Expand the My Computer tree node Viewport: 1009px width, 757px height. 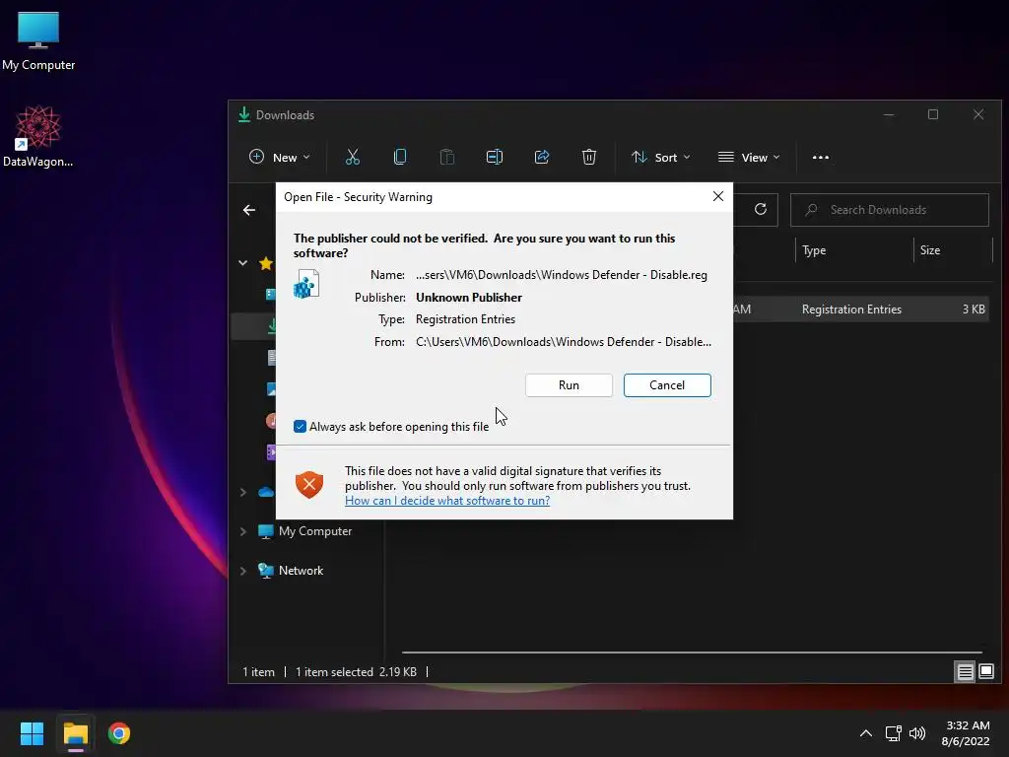point(243,531)
